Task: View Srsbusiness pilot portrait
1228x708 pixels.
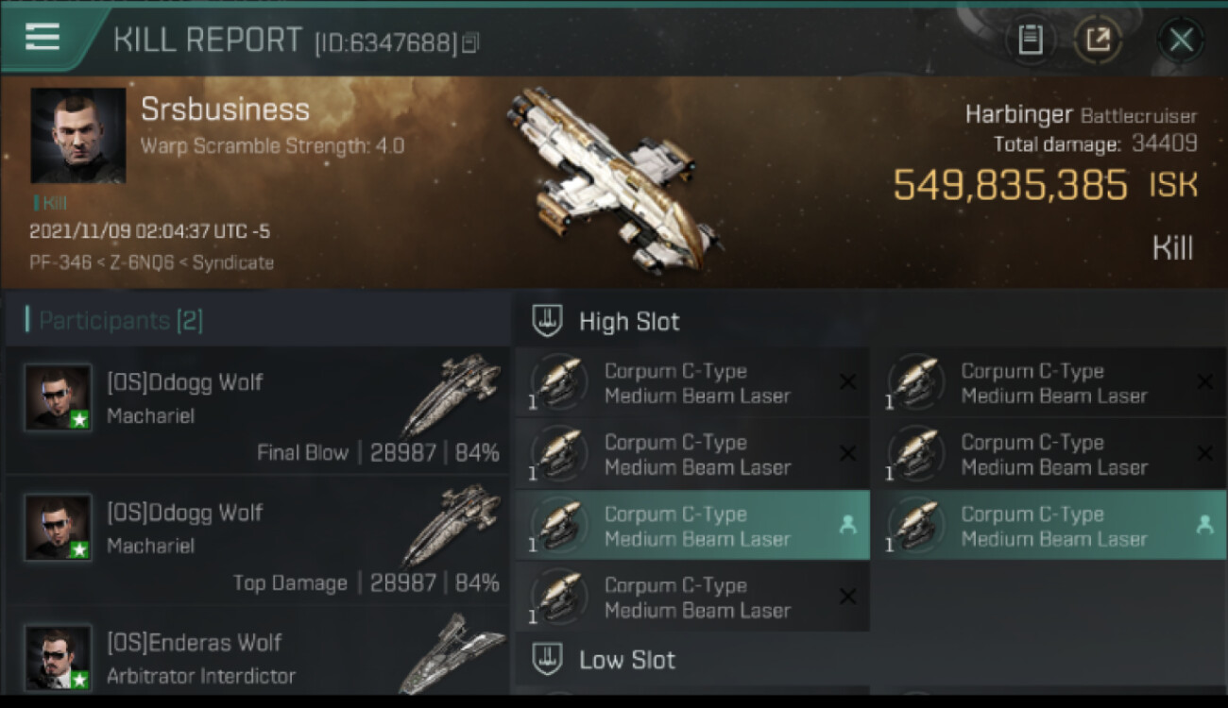Action: pos(78,136)
